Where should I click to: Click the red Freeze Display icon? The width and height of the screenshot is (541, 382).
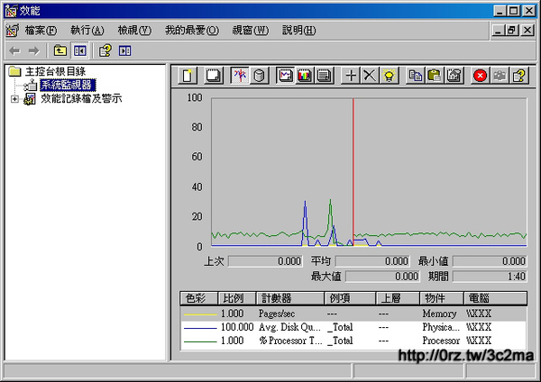(x=480, y=76)
